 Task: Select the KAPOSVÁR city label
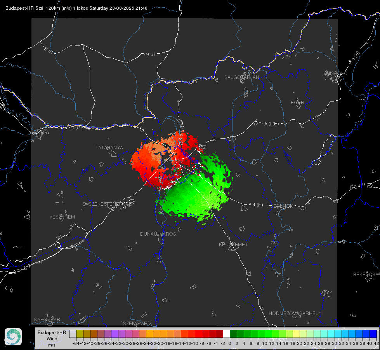47,319
